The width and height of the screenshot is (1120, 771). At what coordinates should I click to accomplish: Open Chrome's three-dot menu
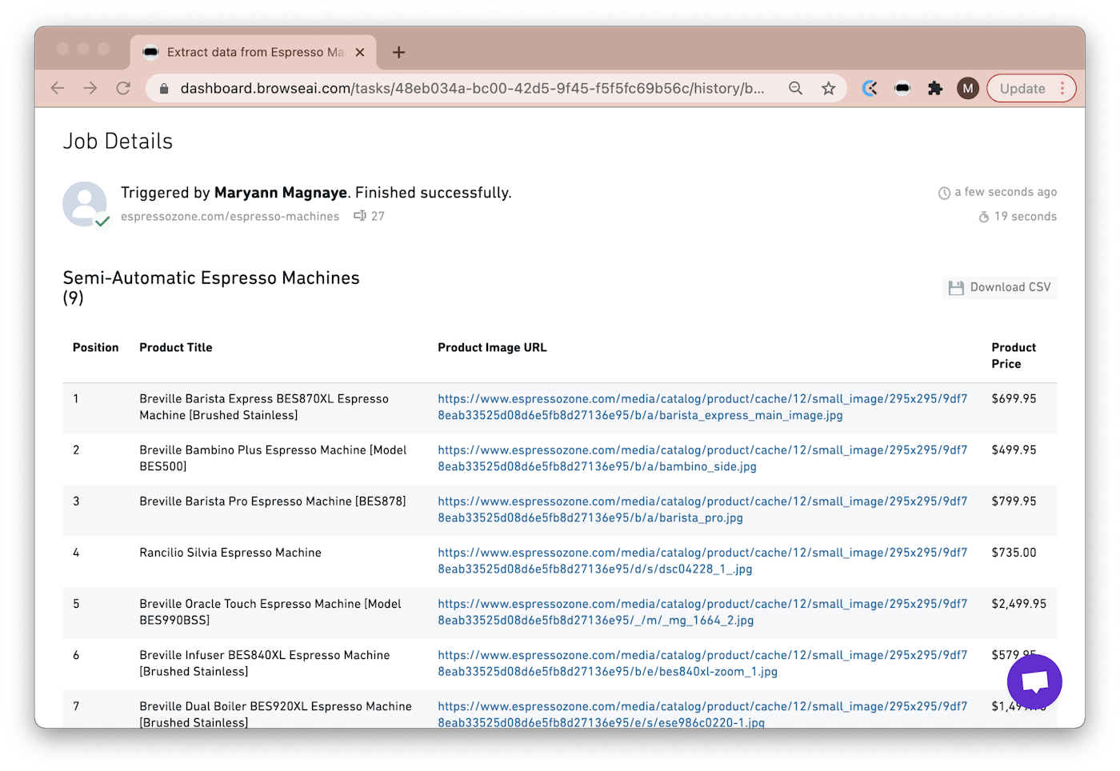coord(1062,88)
